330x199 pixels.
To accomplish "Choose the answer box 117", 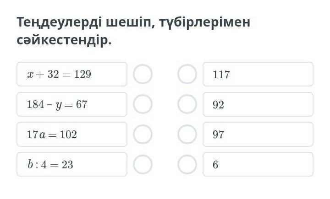I will 258,74.
